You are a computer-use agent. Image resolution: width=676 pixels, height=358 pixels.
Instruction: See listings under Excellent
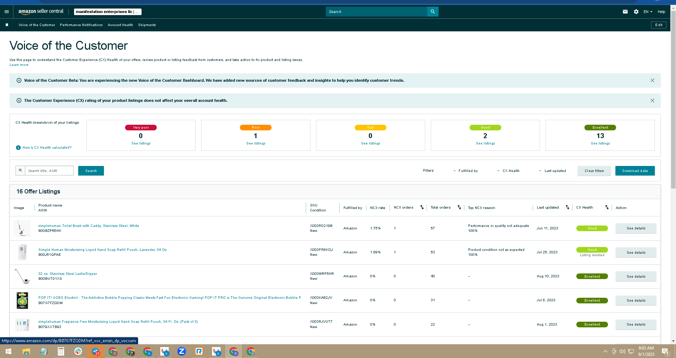click(600, 143)
